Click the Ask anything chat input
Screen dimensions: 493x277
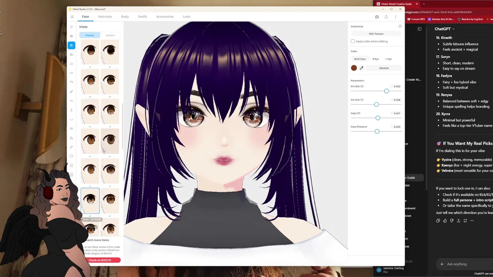tap(457, 264)
